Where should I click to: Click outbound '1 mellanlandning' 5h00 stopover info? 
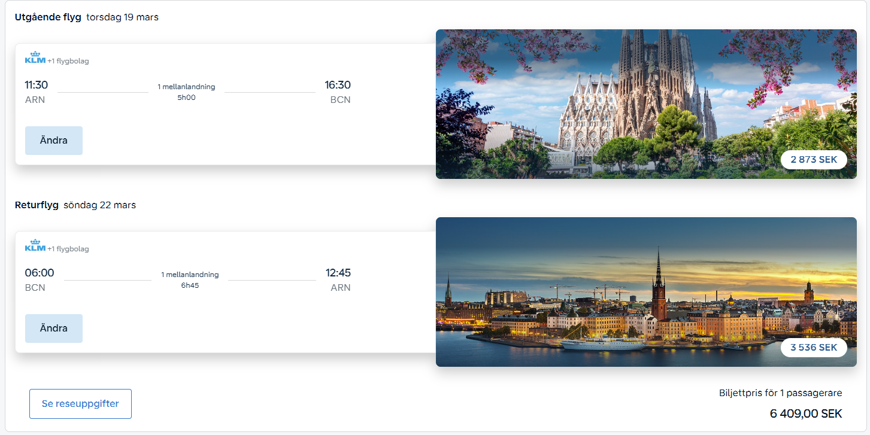click(186, 92)
